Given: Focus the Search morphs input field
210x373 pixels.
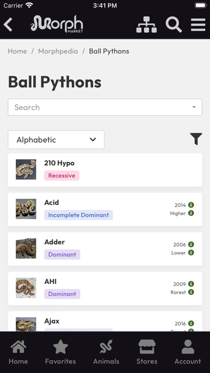Looking at the screenshot, I should click(105, 107).
